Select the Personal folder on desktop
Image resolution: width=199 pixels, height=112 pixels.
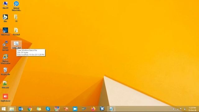16,31
